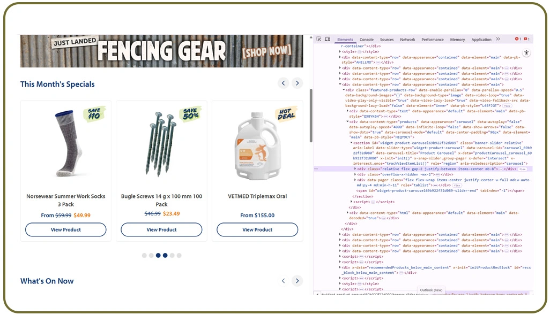Image resolution: width=550 pixels, height=315 pixels.
Task: Advance the What's On Now carousel
Action: (x=297, y=281)
